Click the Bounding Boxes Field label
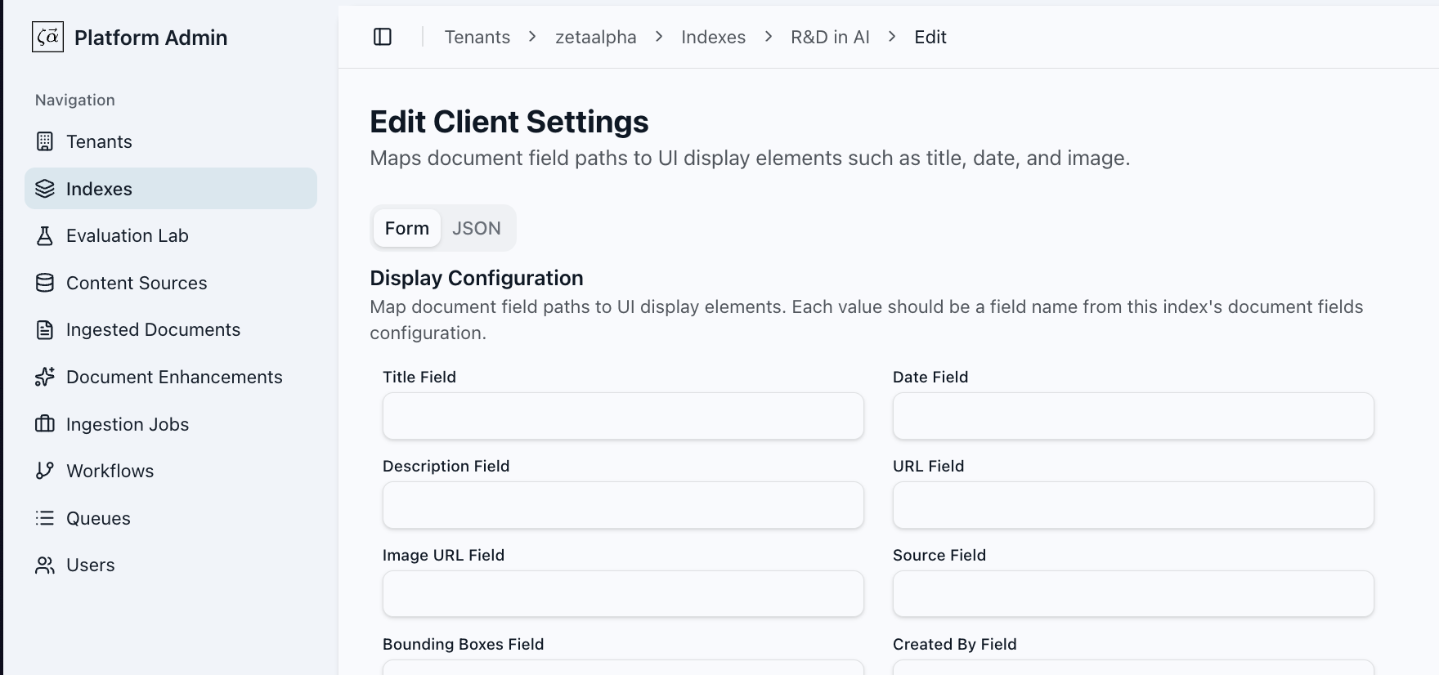Viewport: 1439px width, 675px height. pos(464,644)
